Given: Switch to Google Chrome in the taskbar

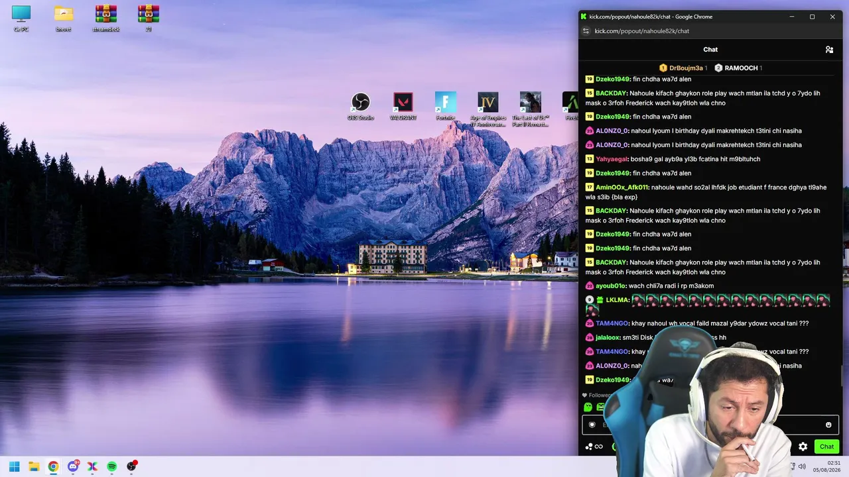Looking at the screenshot, I should 53,466.
